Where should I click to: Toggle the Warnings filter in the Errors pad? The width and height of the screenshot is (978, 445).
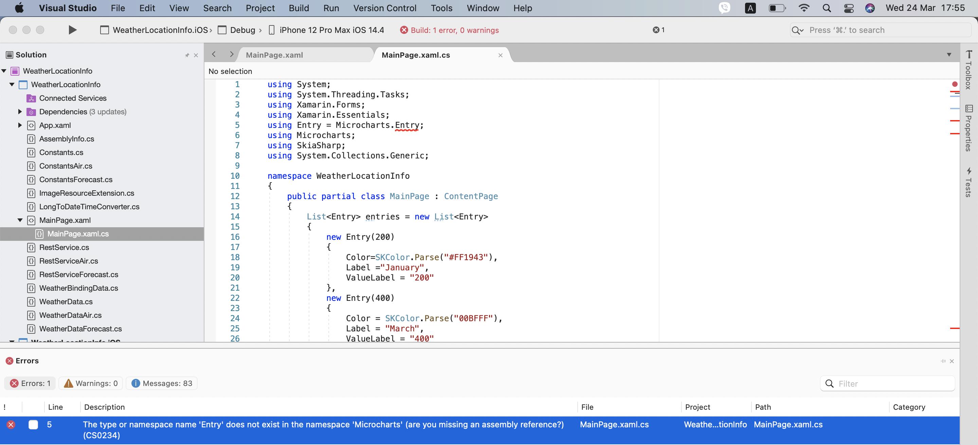[90, 383]
